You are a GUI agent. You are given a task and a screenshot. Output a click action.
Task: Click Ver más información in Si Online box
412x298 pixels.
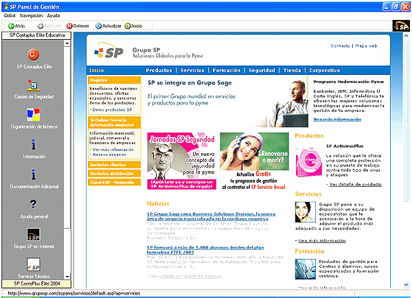tap(113, 150)
